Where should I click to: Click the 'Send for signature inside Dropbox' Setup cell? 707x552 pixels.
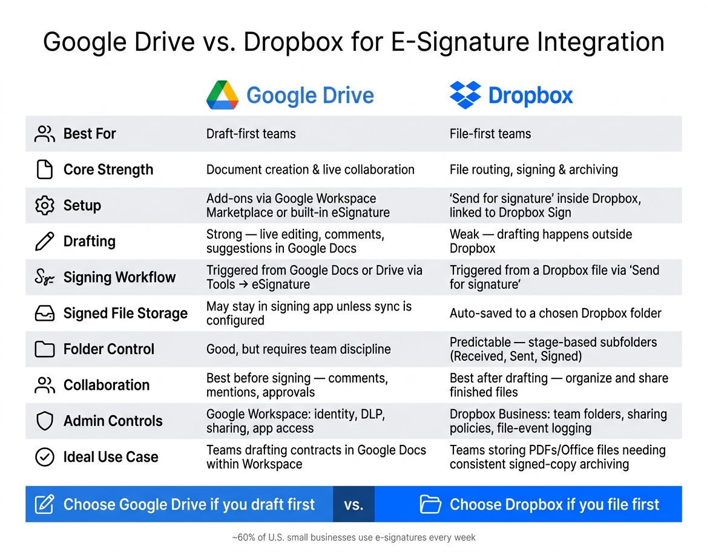point(545,206)
